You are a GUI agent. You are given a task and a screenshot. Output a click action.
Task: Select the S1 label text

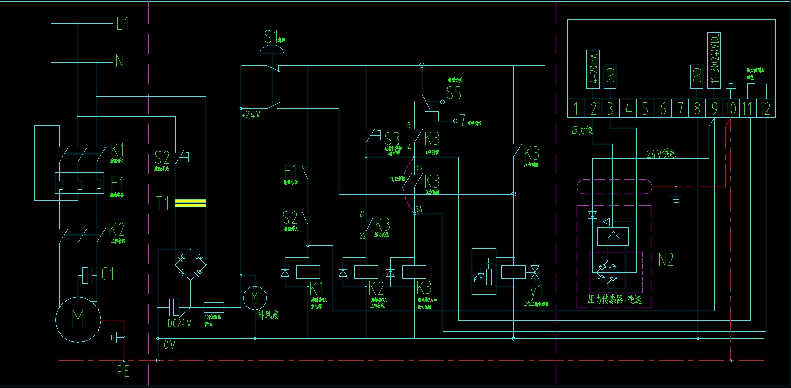click(271, 37)
